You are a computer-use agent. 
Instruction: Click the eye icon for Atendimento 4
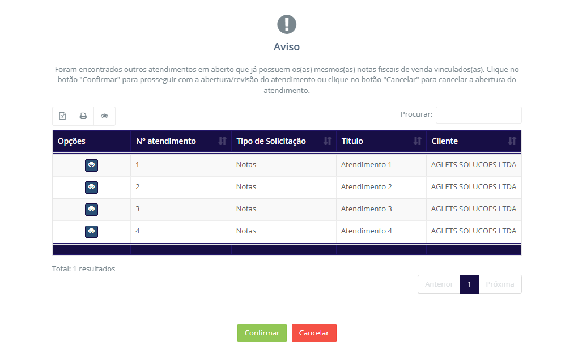click(91, 231)
